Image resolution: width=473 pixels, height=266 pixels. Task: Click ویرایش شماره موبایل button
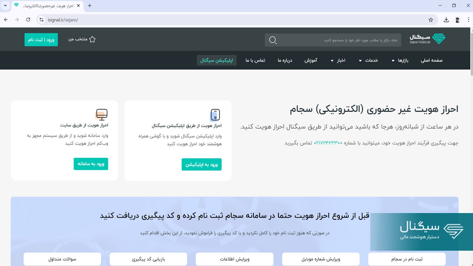pos(321,259)
